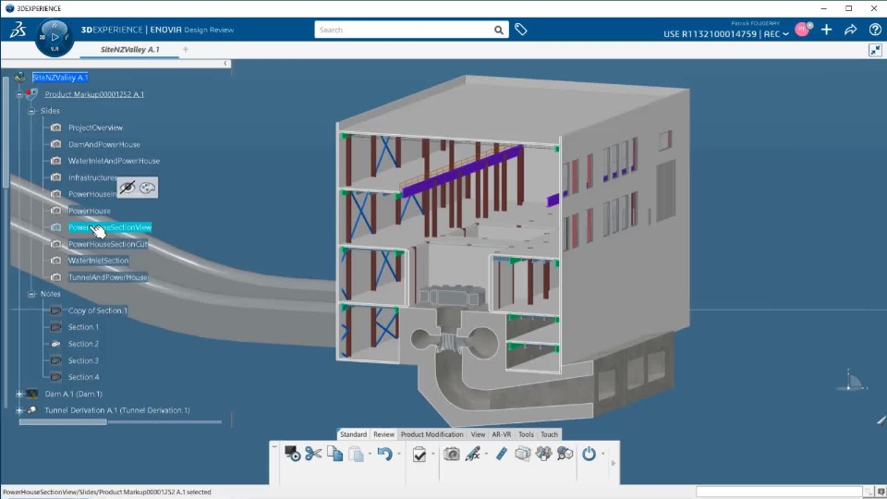Switch to the Standard tab
The width and height of the screenshot is (887, 499).
click(x=353, y=434)
